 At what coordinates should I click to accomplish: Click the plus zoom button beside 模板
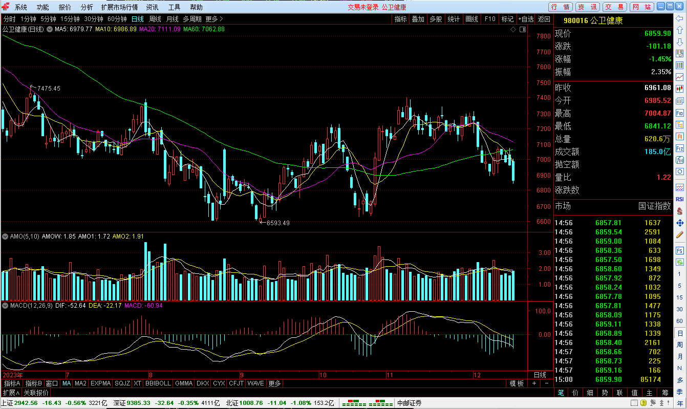coord(534,383)
